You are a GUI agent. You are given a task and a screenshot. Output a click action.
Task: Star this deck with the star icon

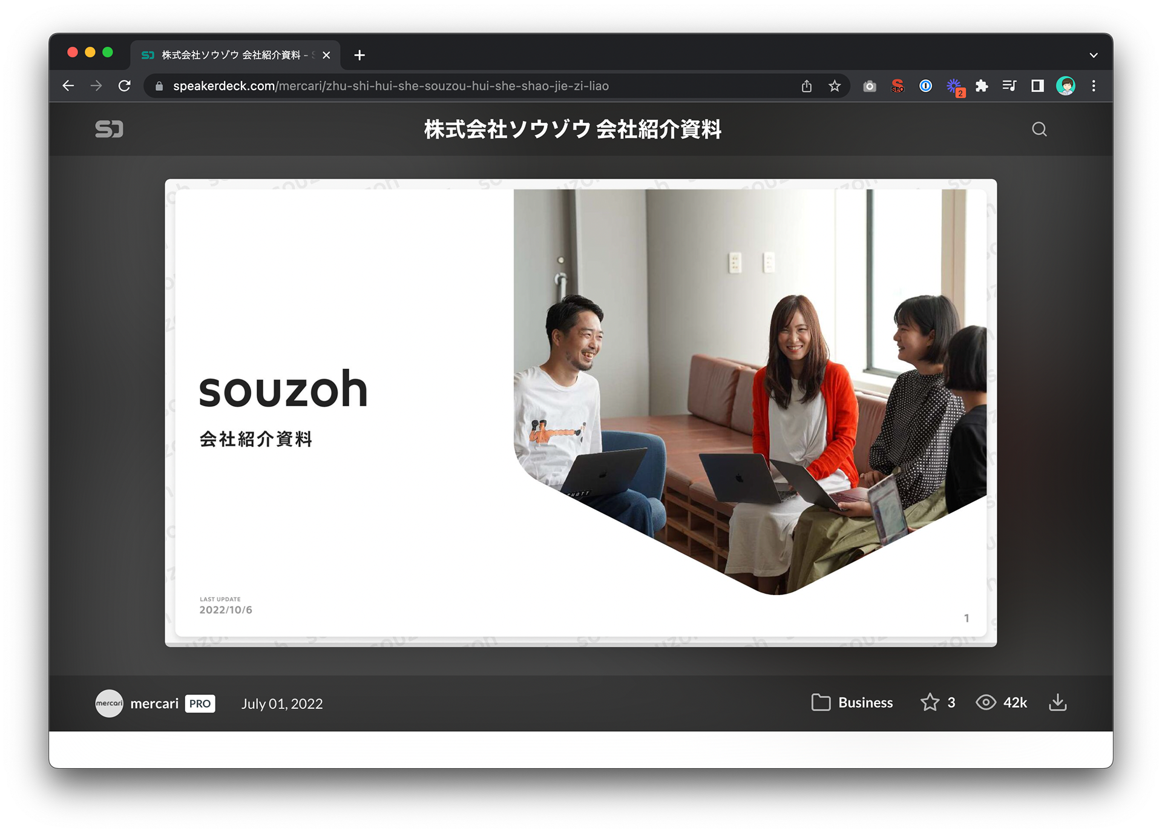pyautogui.click(x=930, y=702)
